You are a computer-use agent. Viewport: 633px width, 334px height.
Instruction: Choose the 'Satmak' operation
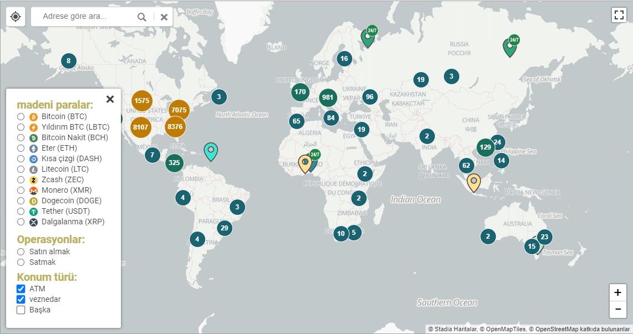click(x=21, y=263)
